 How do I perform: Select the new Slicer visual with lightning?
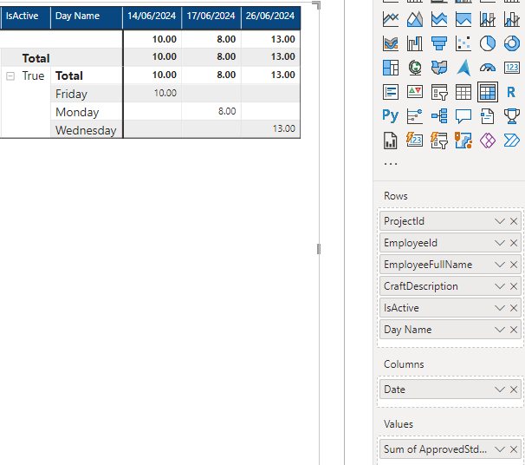pyautogui.click(x=439, y=141)
